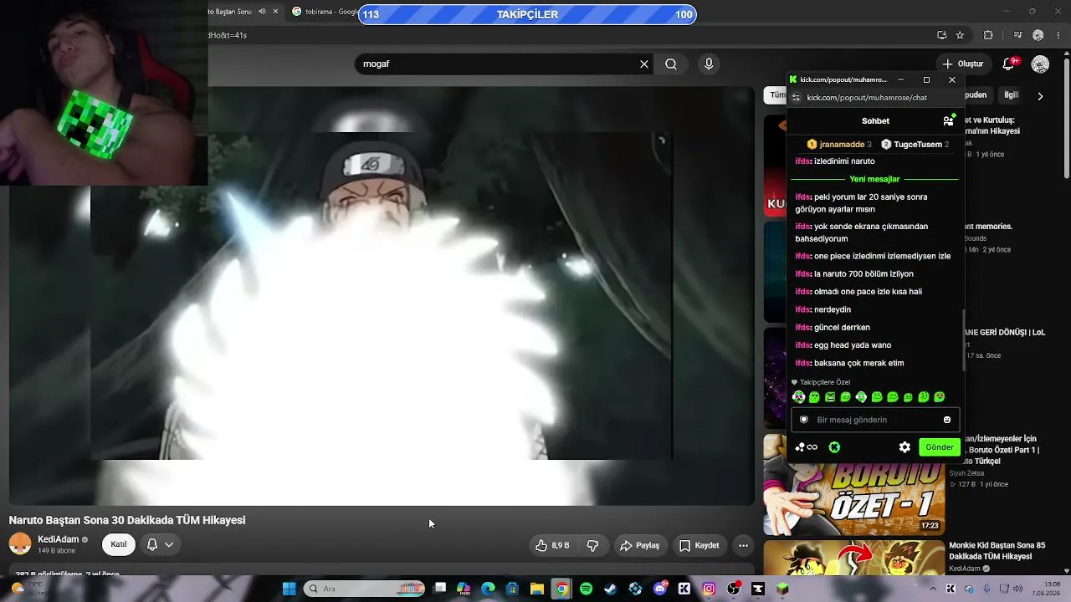Screen dimensions: 1071x602
Task: Show hidden system tray icons
Action: (x=933, y=589)
